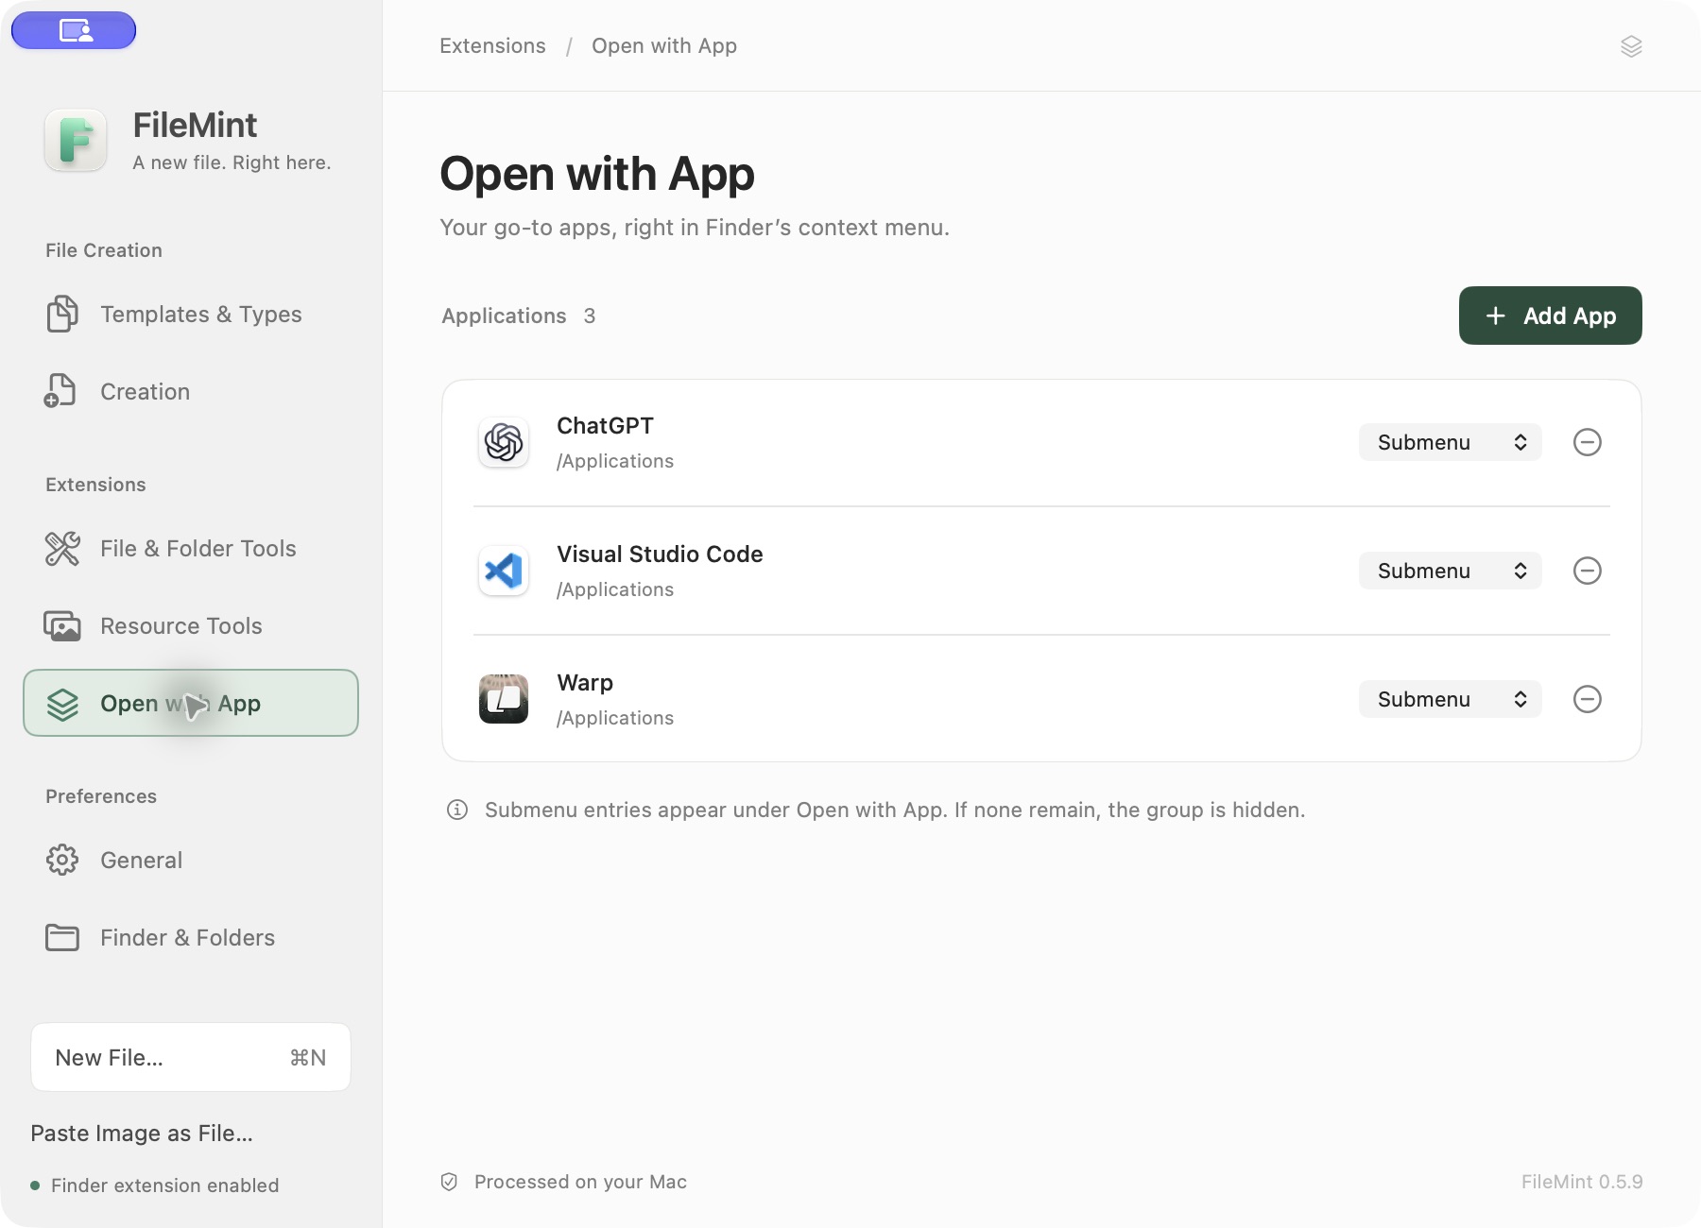Screen dimensions: 1701x1228
Task: Click the info icon beside Submenu note
Action: [457, 810]
